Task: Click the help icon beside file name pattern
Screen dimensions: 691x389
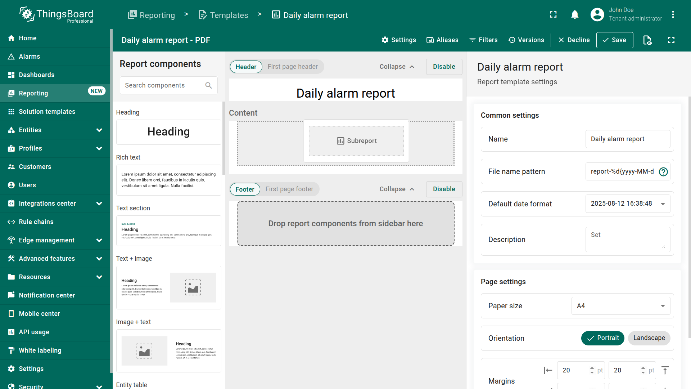Action: tap(663, 172)
